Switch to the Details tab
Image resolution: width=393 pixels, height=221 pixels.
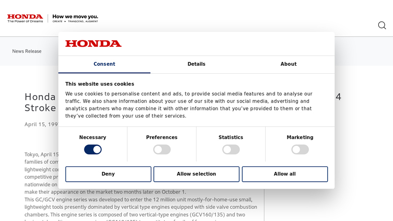[196, 64]
